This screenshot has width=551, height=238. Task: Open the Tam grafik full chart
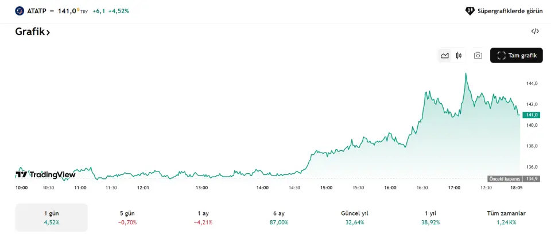(516, 56)
